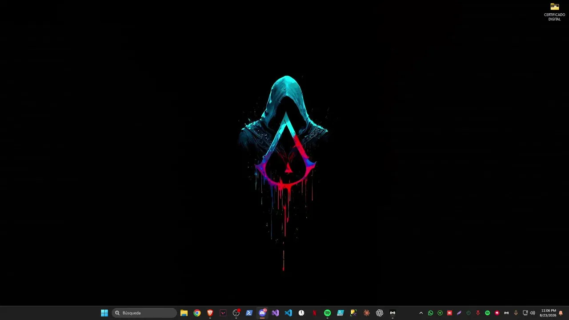Launch the blue PowerShell icon
569x320 pixels.
(249, 313)
